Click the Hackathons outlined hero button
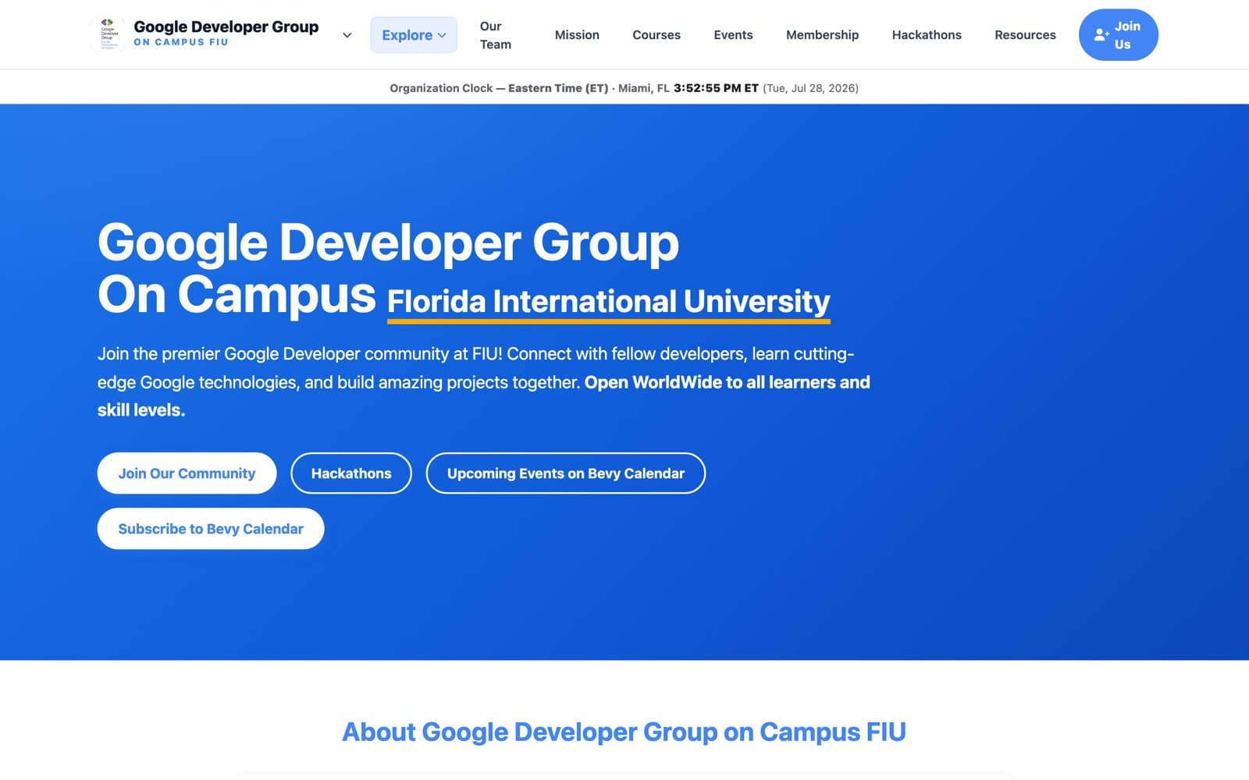Viewport: 1249px width, 780px height. click(351, 473)
